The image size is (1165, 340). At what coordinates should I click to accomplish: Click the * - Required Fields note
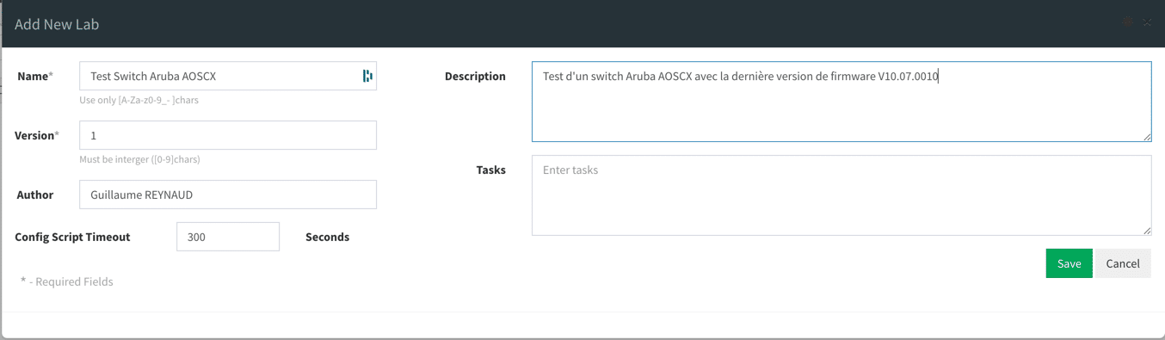click(x=67, y=281)
